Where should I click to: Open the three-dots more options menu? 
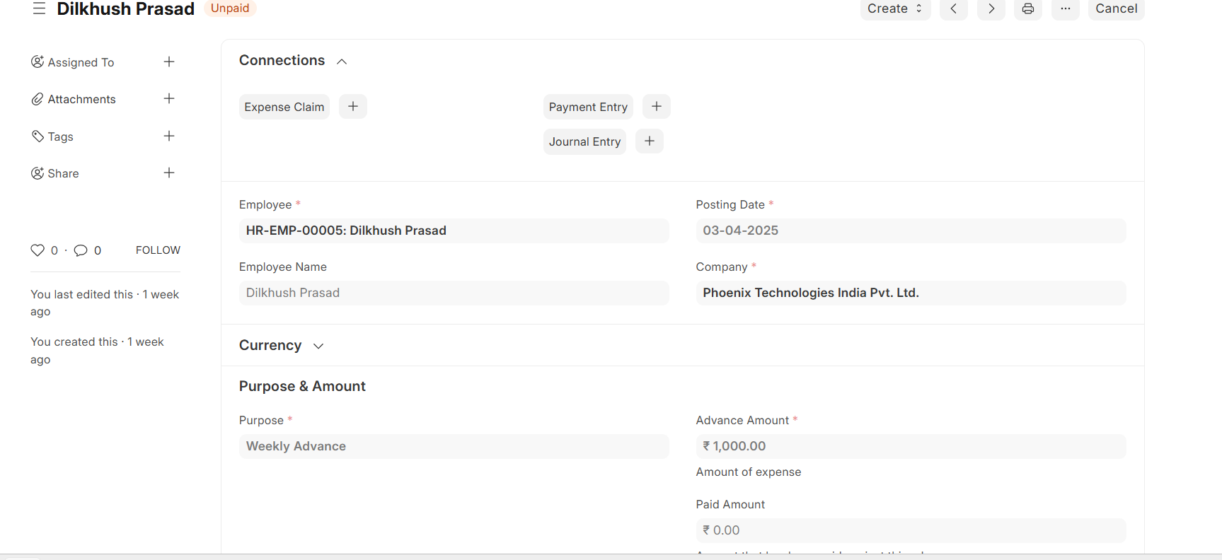point(1065,8)
